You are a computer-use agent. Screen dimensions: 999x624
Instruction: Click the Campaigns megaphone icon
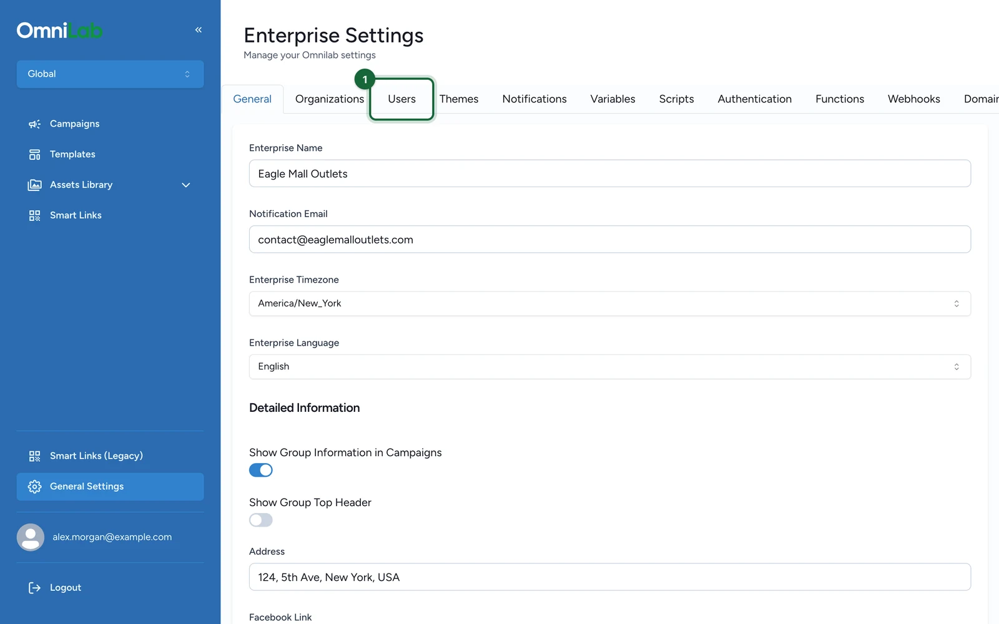[x=34, y=124]
